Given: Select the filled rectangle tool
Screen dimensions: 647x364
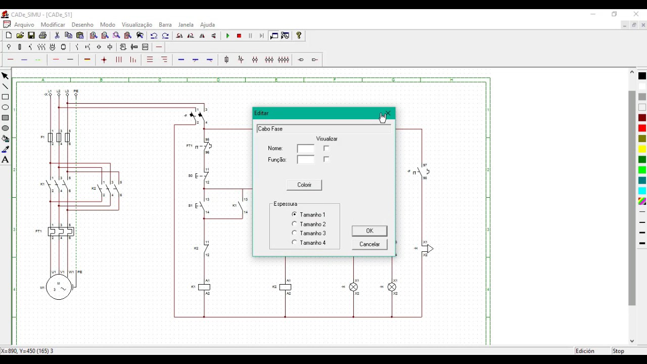Looking at the screenshot, I should [5, 118].
